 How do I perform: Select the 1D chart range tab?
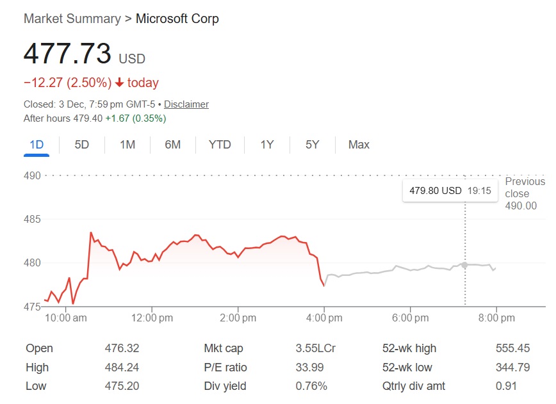click(37, 145)
